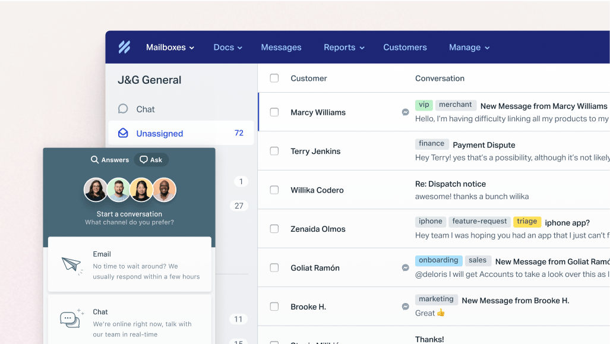Click the woman's avatar on yellow background
Image resolution: width=610 pixels, height=344 pixels.
point(141,190)
